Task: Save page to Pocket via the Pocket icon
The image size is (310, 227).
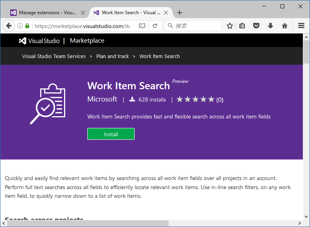Action: [256, 26]
